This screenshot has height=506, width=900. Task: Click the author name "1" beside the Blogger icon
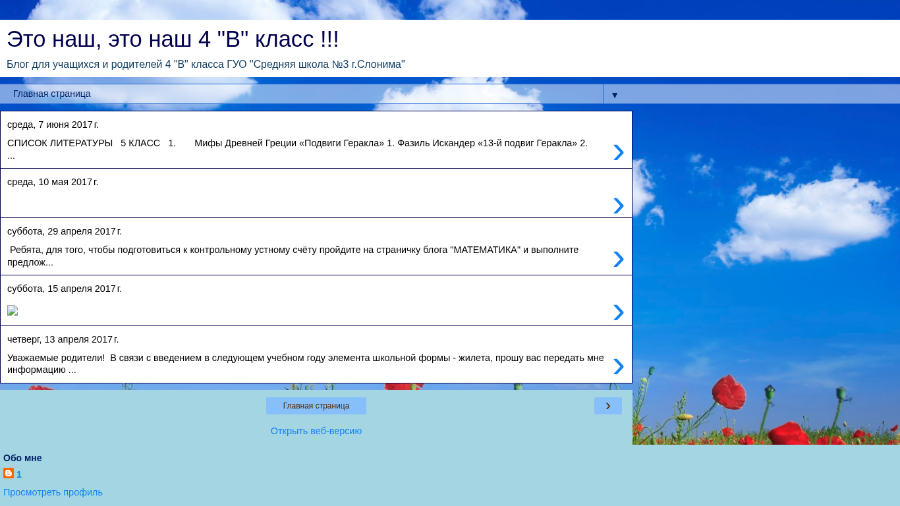pyautogui.click(x=19, y=474)
